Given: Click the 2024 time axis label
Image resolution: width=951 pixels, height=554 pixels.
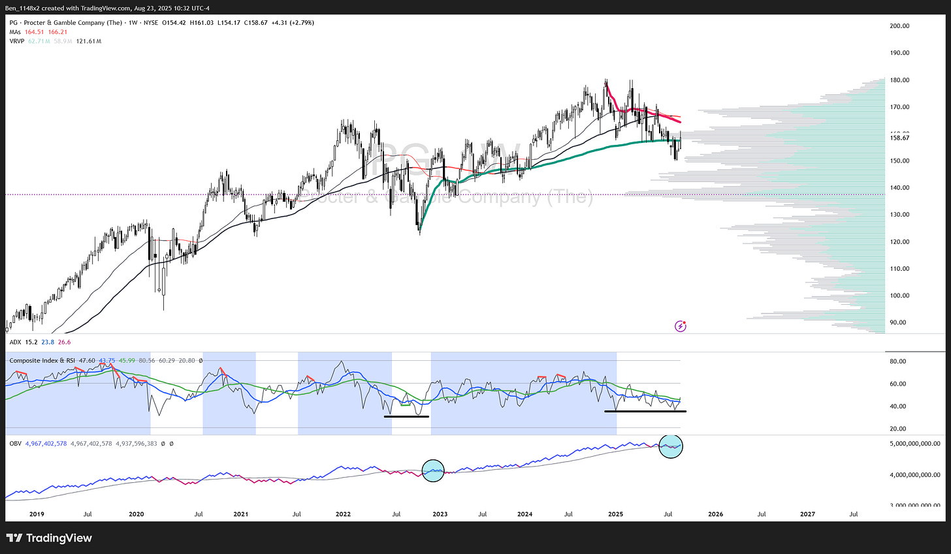Looking at the screenshot, I should [524, 514].
